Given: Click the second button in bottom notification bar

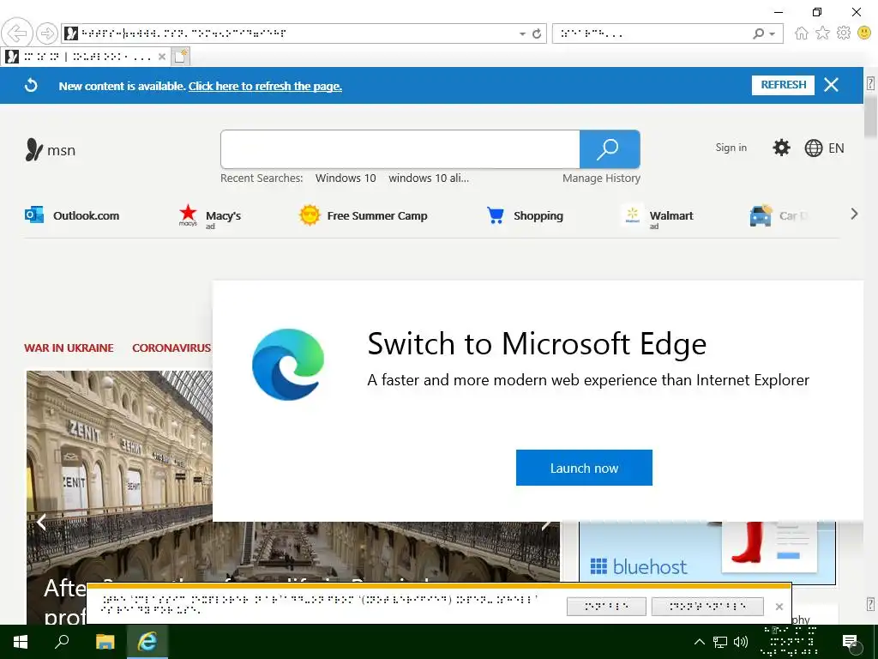Looking at the screenshot, I should click(x=707, y=607).
